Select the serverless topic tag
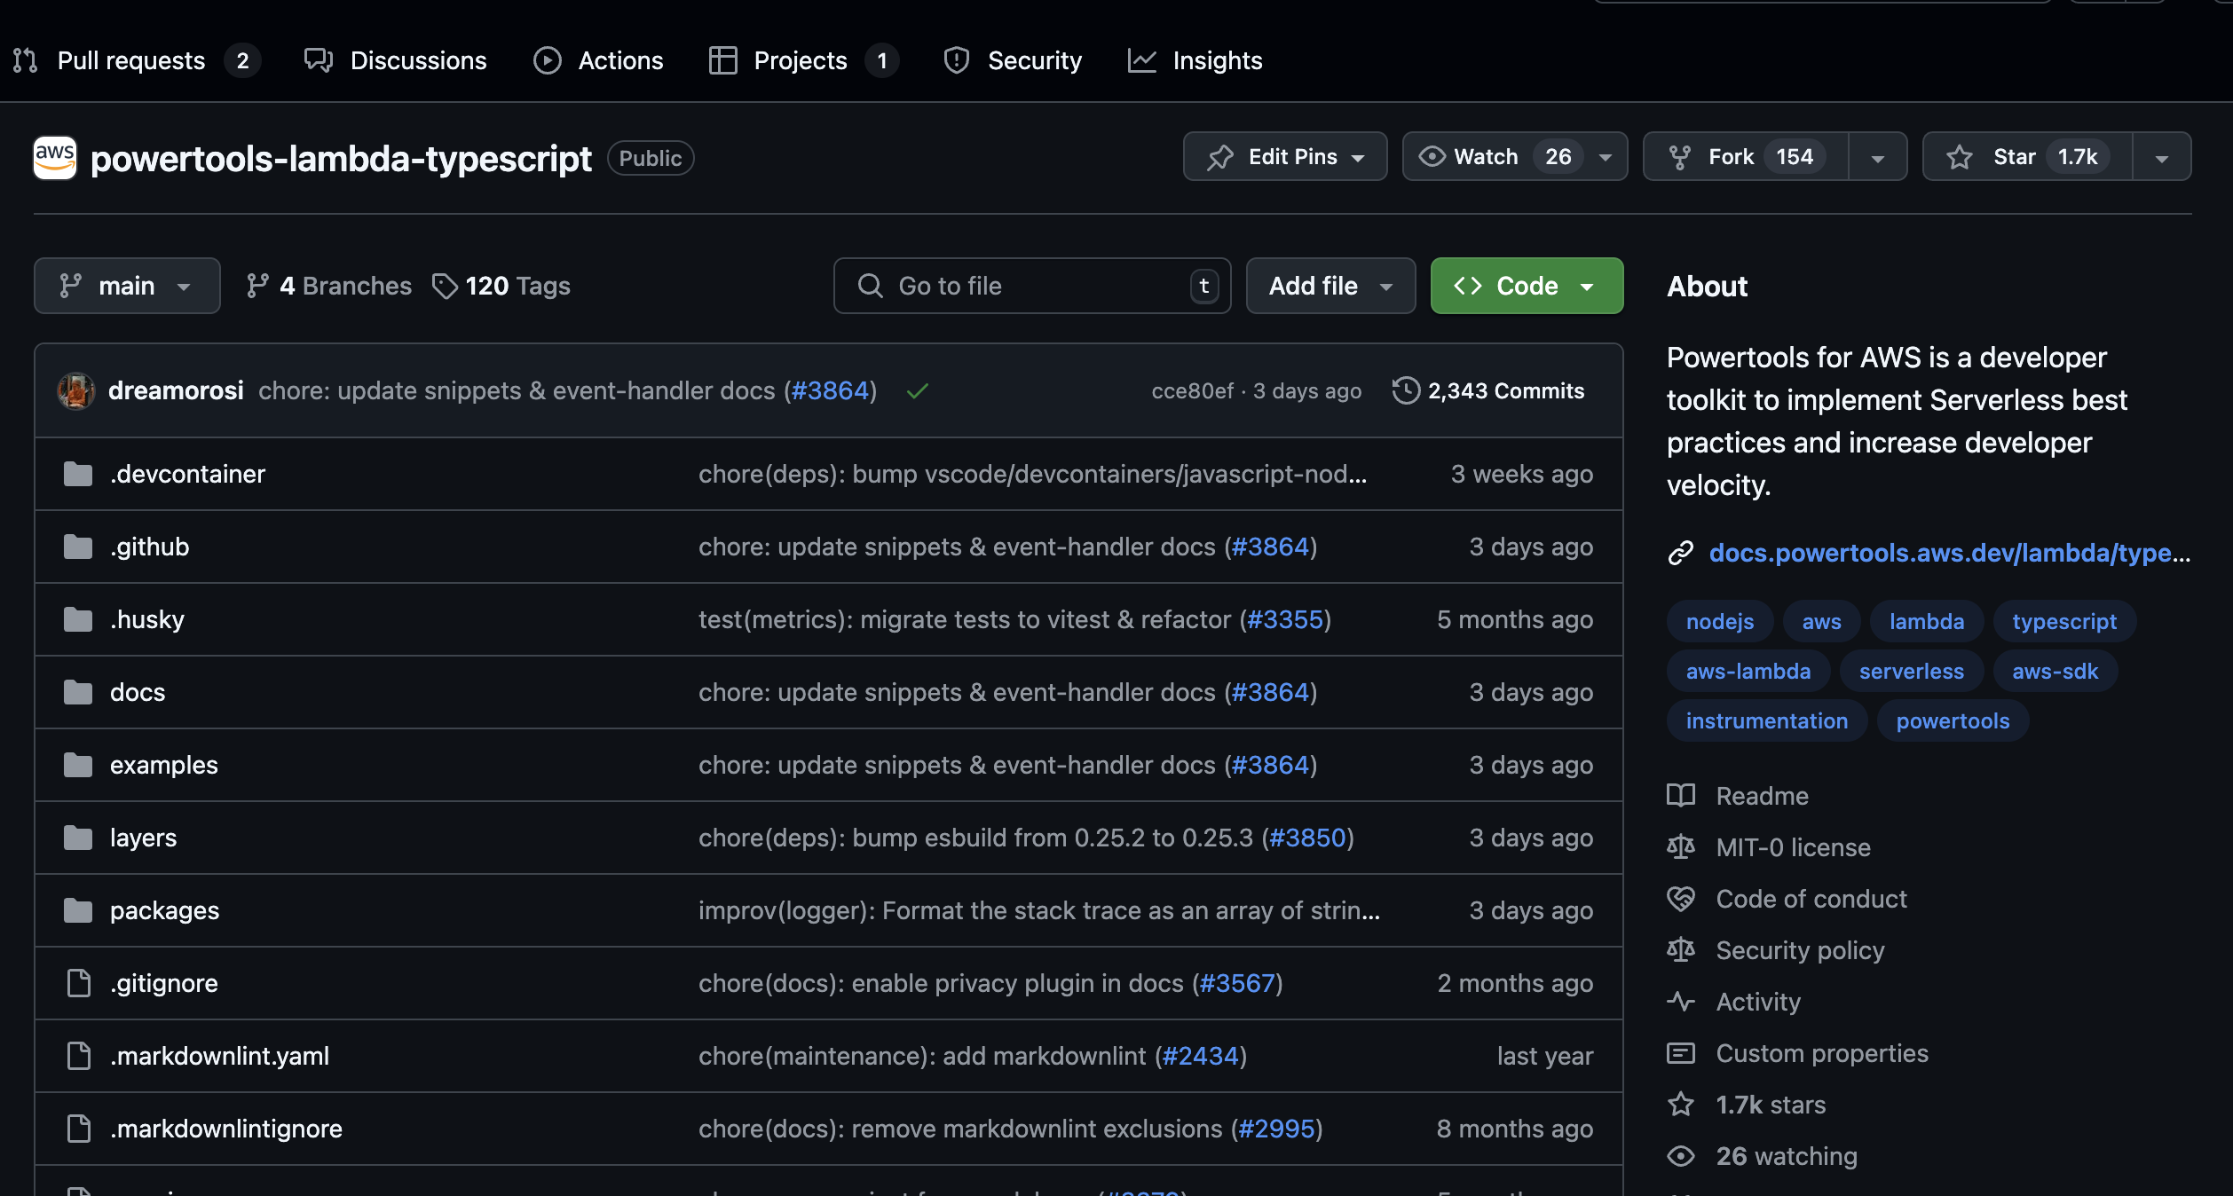This screenshot has width=2233, height=1196. [x=1912, y=671]
